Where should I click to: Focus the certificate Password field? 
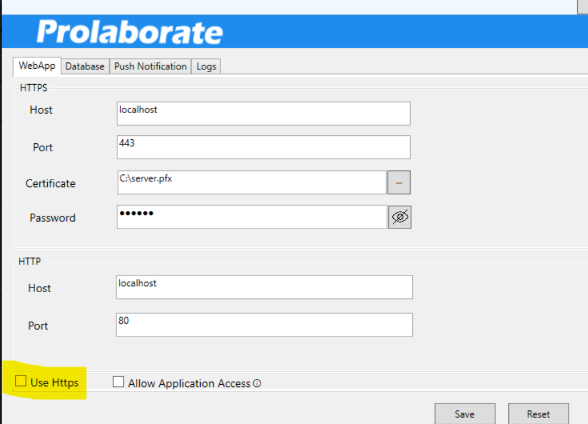click(x=252, y=217)
